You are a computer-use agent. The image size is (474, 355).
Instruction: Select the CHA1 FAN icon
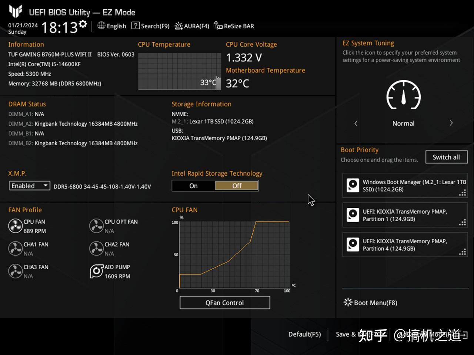click(15, 248)
